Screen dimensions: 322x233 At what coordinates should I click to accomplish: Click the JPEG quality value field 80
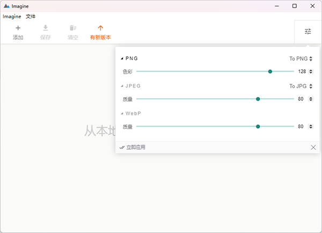point(301,99)
